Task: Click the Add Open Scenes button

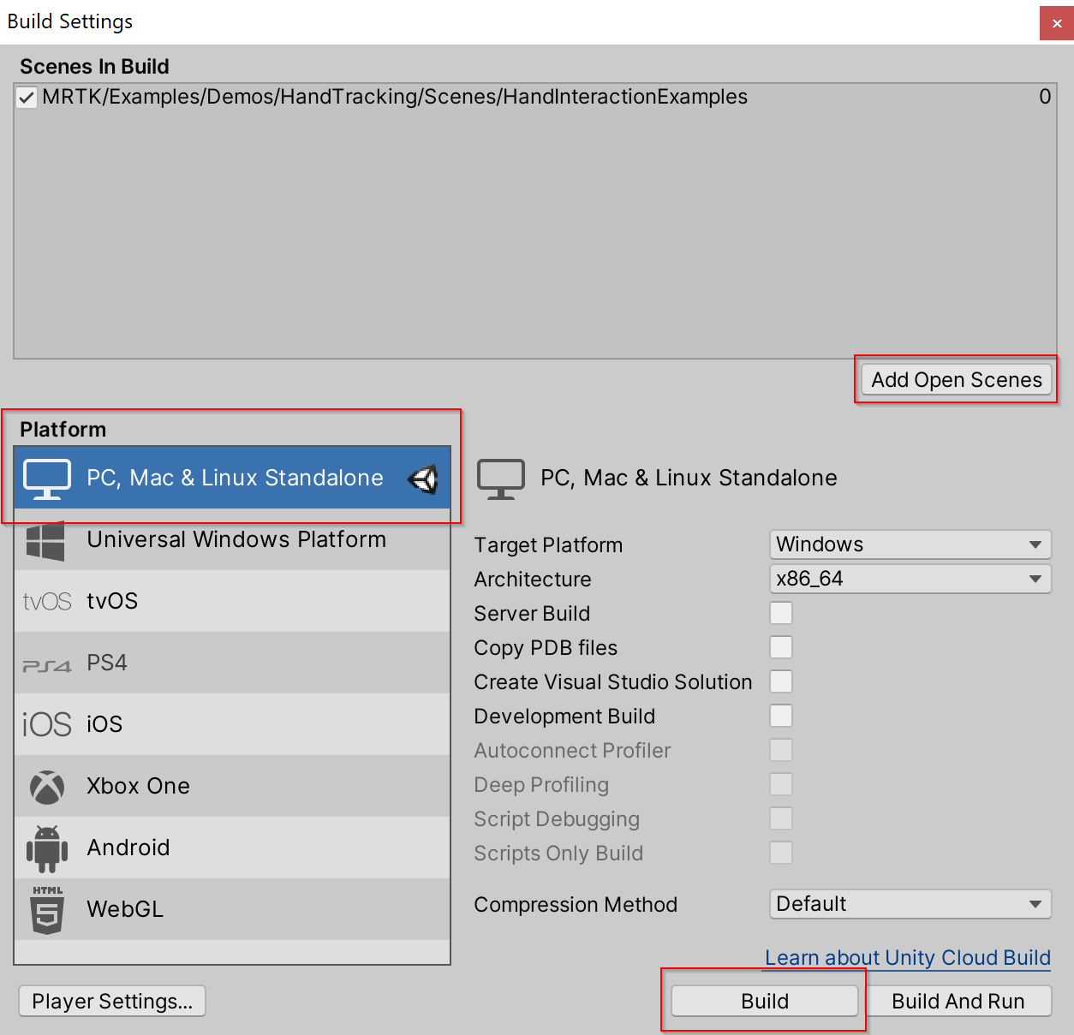Action: [x=957, y=379]
